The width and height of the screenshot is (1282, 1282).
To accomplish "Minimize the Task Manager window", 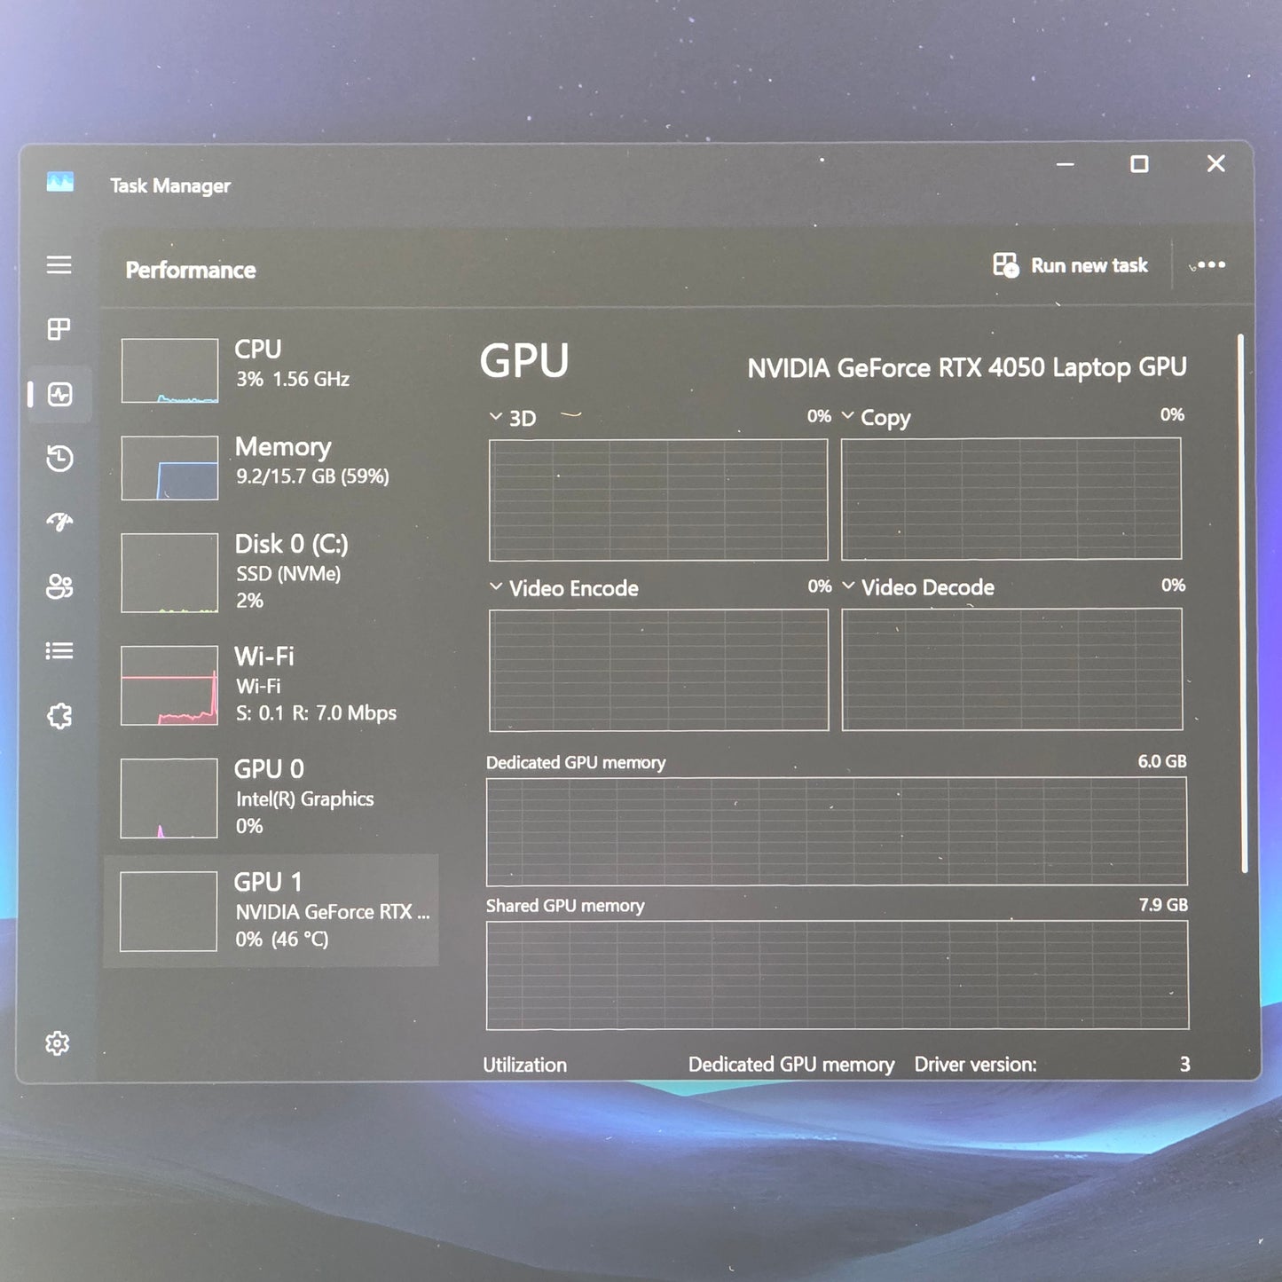I will tap(1066, 164).
